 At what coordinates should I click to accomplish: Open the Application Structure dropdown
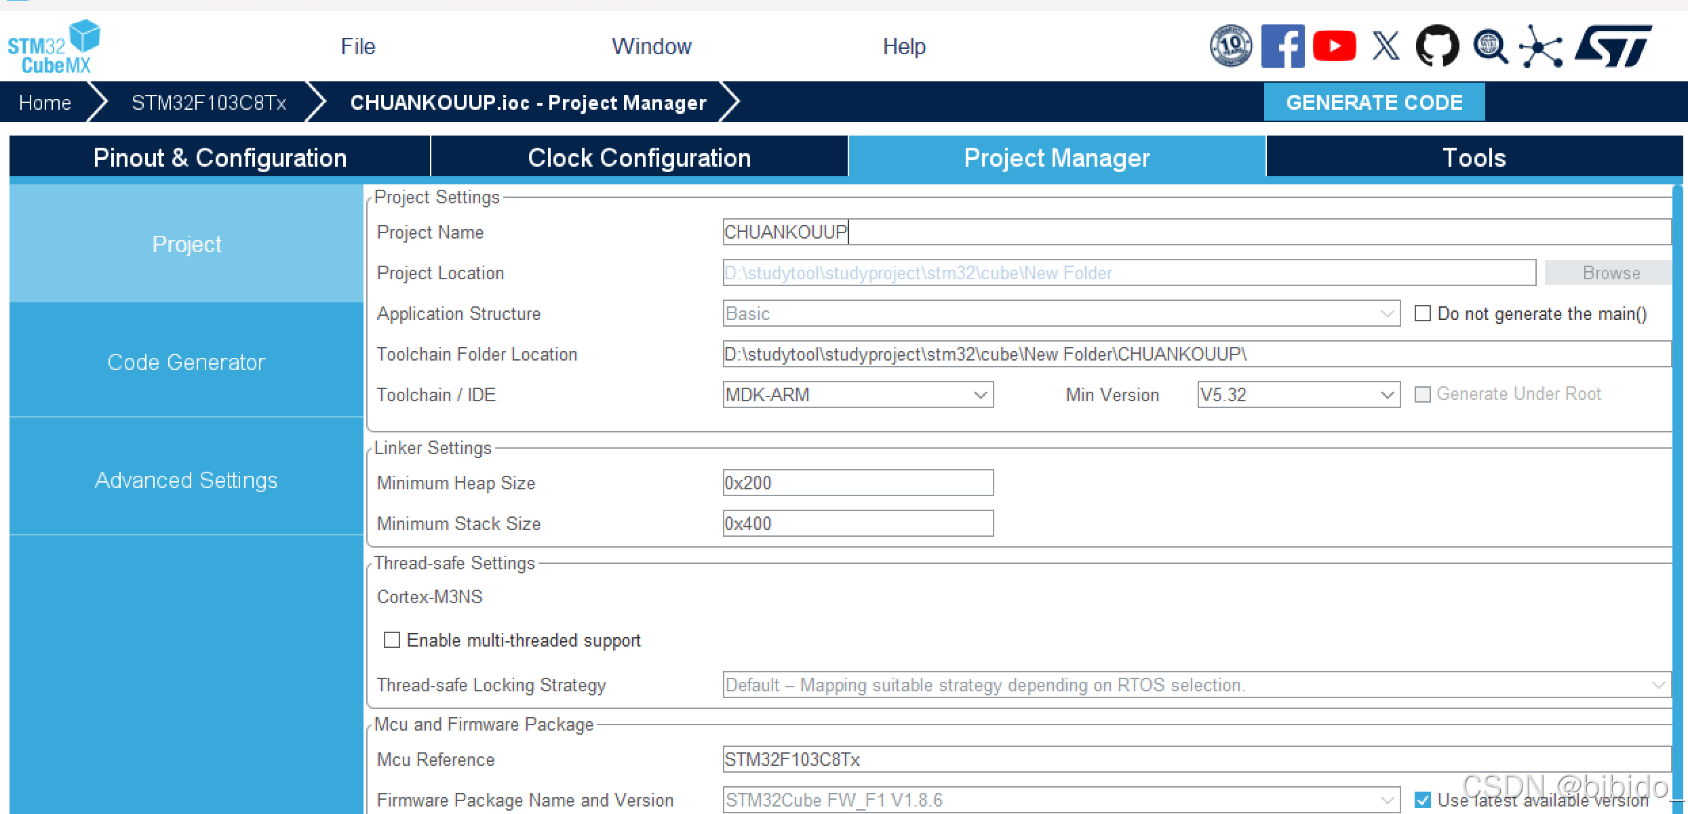point(1061,314)
